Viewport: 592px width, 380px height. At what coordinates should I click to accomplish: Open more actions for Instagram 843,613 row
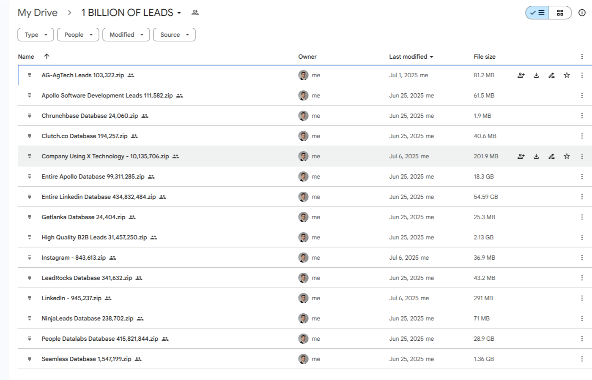point(582,258)
